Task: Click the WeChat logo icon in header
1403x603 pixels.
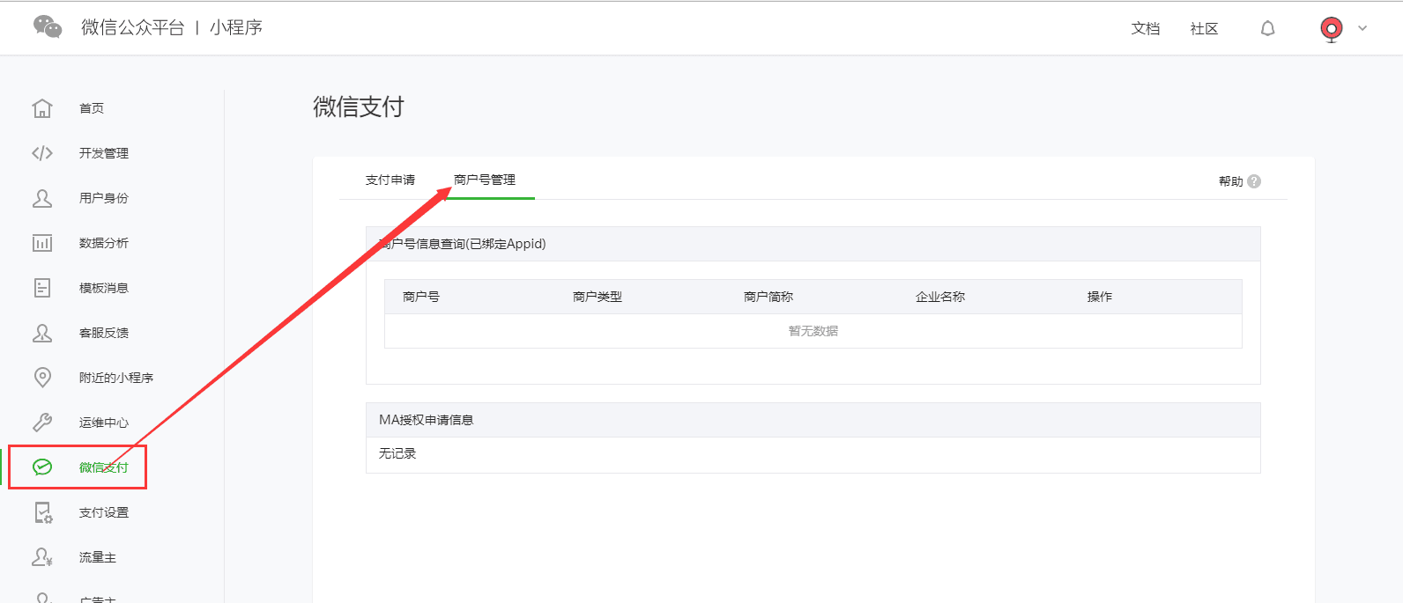Action: 48,27
